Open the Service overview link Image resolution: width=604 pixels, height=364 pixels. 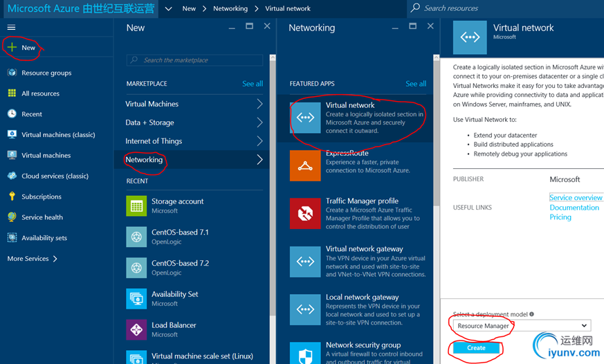click(576, 197)
